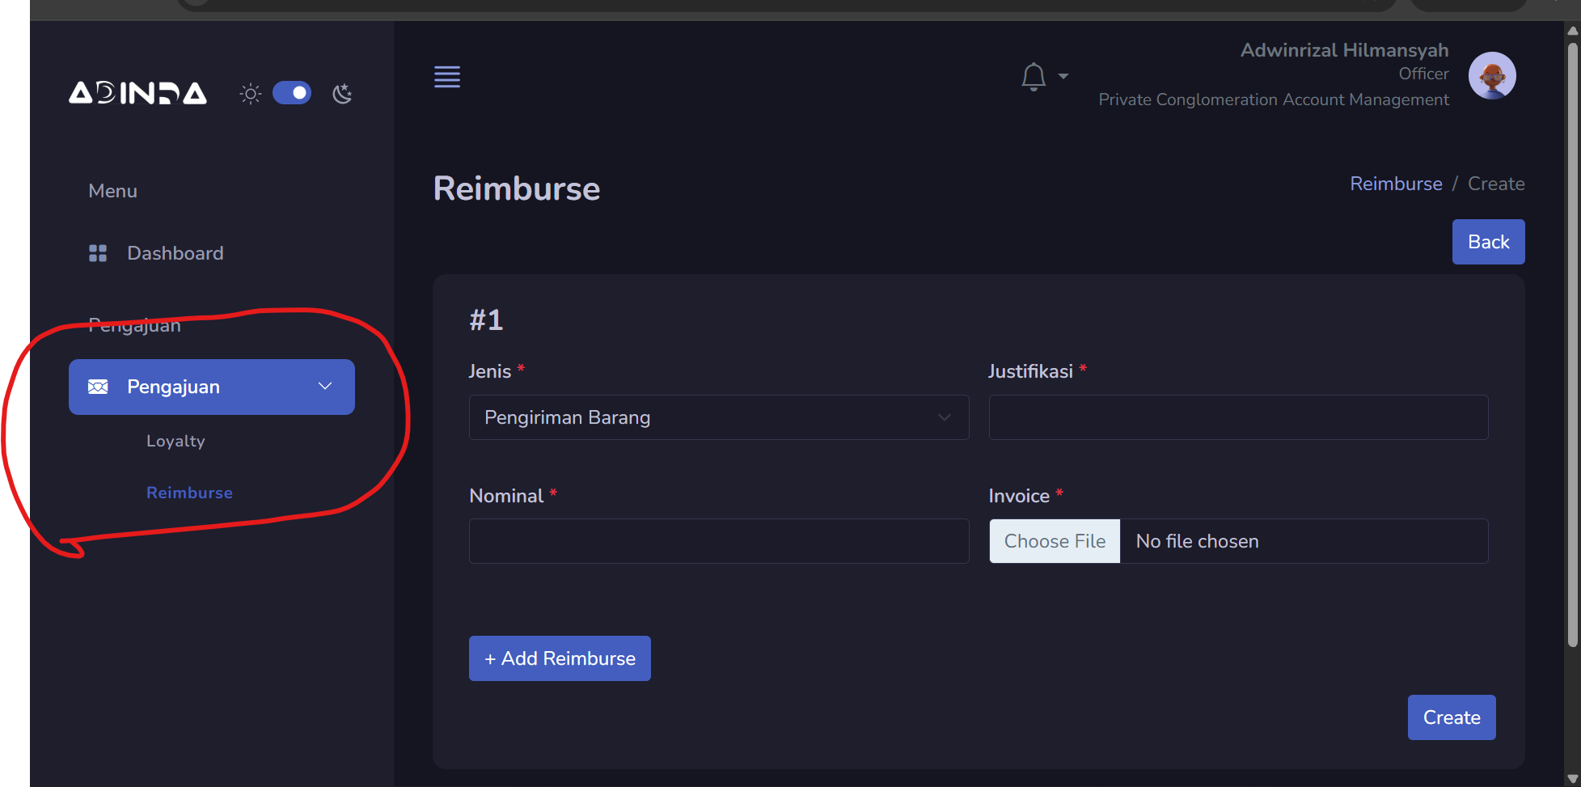1581x787 pixels.
Task: Open the Jenis dropdown
Action: point(718,417)
